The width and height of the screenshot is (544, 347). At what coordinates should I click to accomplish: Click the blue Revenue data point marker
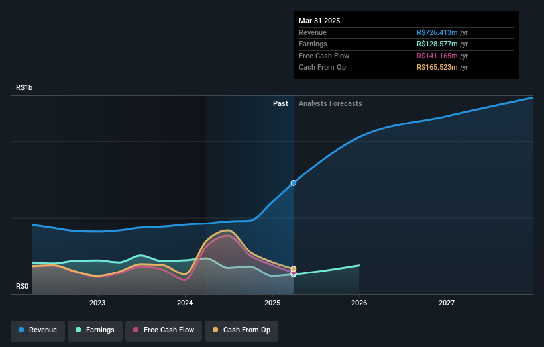[294, 183]
